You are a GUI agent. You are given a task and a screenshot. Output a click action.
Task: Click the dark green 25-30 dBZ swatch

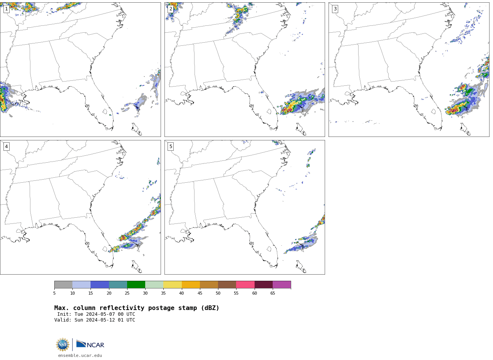(136, 285)
